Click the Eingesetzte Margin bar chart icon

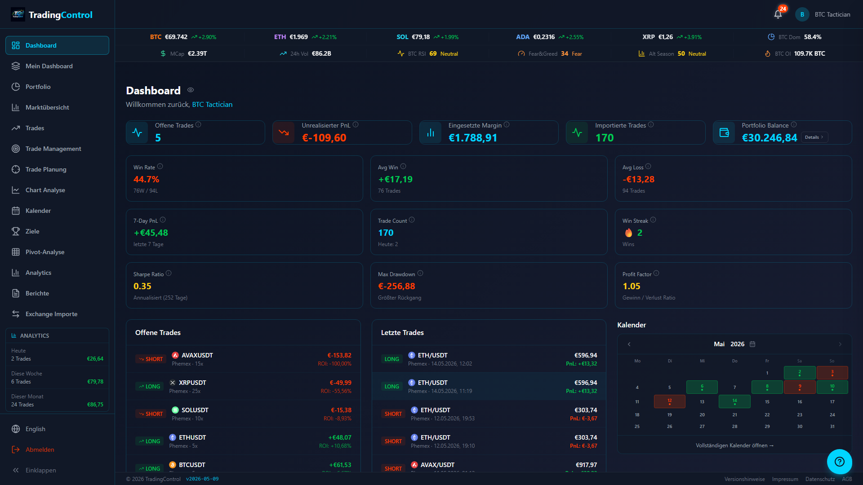[431, 132]
